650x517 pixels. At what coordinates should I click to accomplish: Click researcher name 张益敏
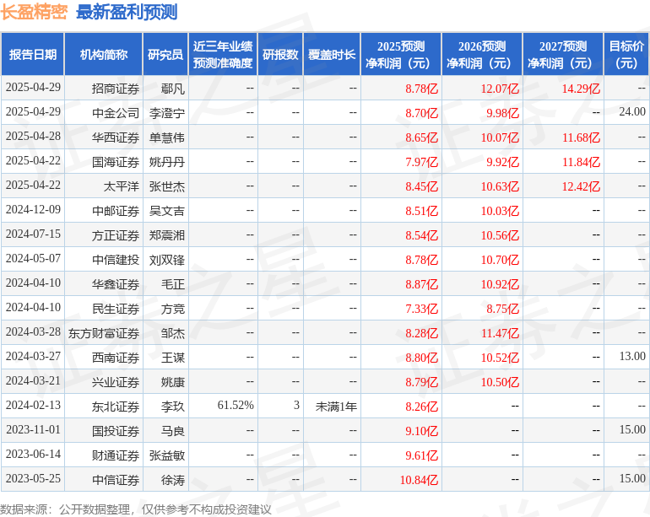click(167, 455)
